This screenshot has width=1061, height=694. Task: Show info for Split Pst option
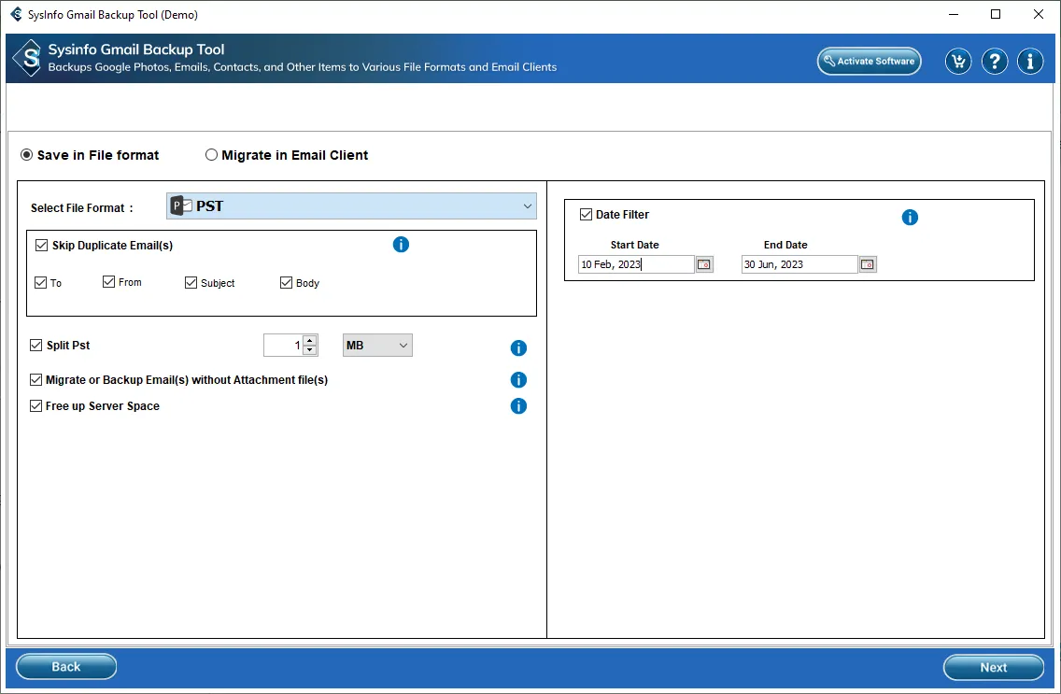click(518, 348)
